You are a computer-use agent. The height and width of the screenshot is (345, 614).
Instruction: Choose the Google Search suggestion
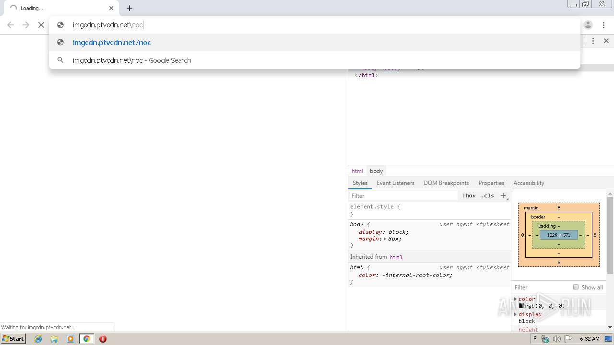315,60
